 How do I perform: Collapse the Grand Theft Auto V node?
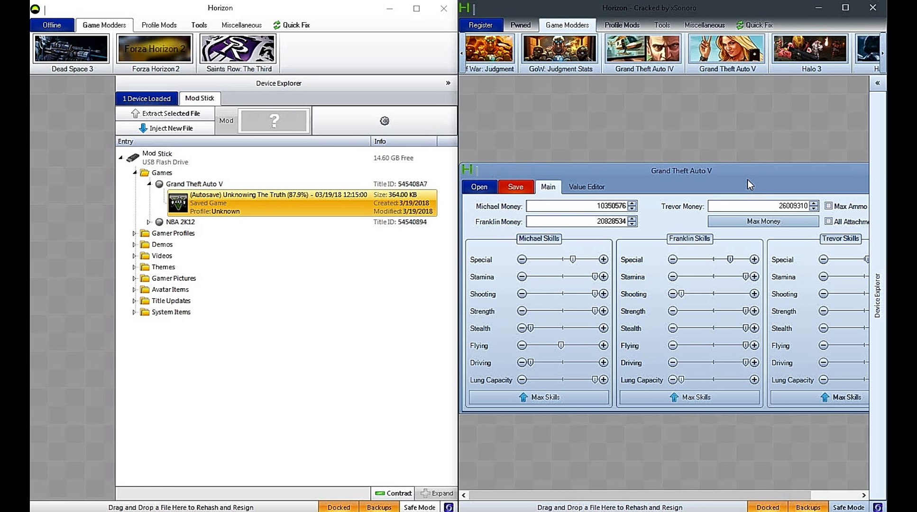(149, 183)
